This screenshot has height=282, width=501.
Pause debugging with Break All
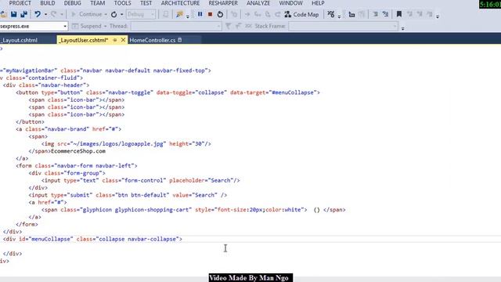pos(200,14)
